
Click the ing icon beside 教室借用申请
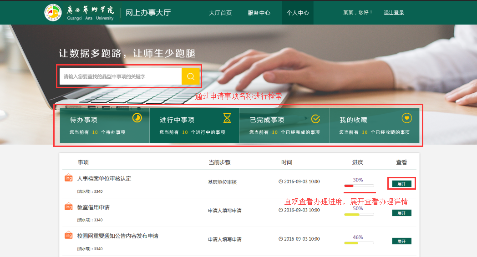click(69, 207)
